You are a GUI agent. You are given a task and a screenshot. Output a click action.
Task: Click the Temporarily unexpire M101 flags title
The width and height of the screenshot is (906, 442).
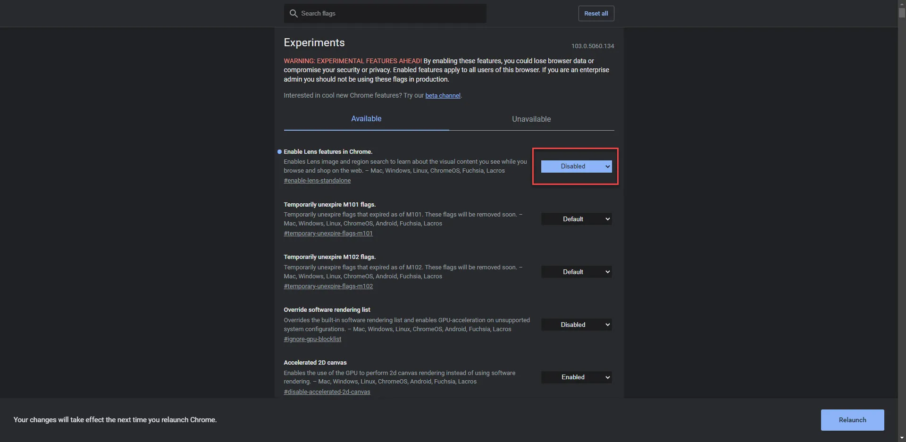[329, 204]
